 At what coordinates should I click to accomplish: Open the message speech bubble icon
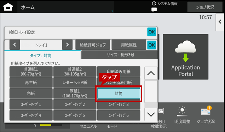coord(154,10)
